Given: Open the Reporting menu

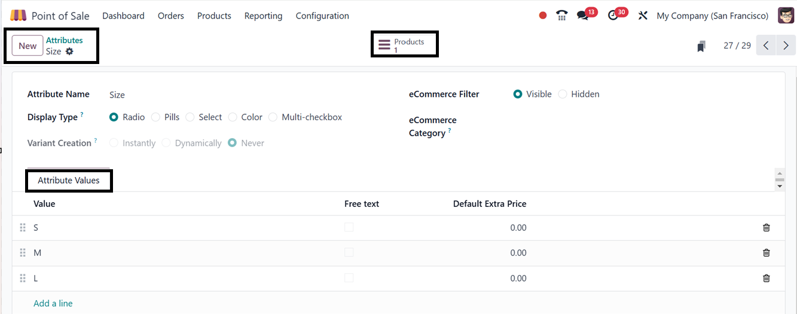Looking at the screenshot, I should [x=263, y=16].
